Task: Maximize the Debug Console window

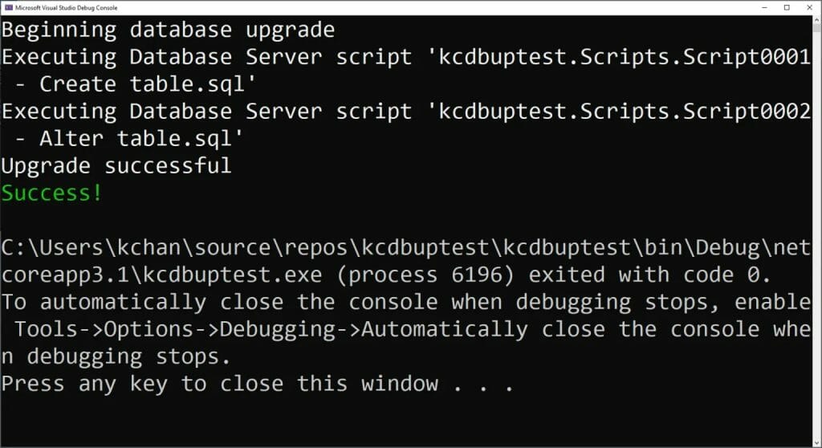Action: click(x=787, y=7)
